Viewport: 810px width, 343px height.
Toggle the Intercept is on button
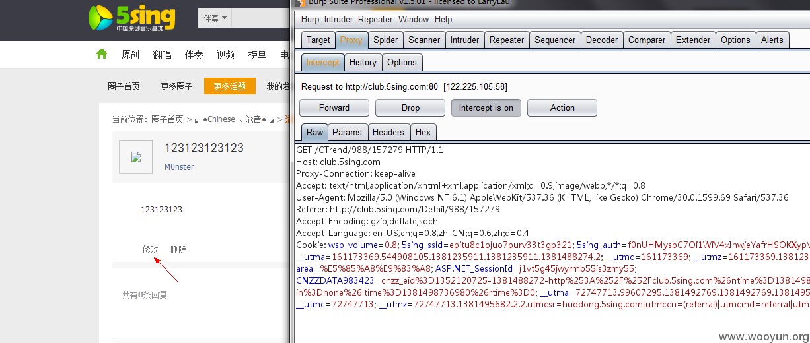pyautogui.click(x=486, y=108)
